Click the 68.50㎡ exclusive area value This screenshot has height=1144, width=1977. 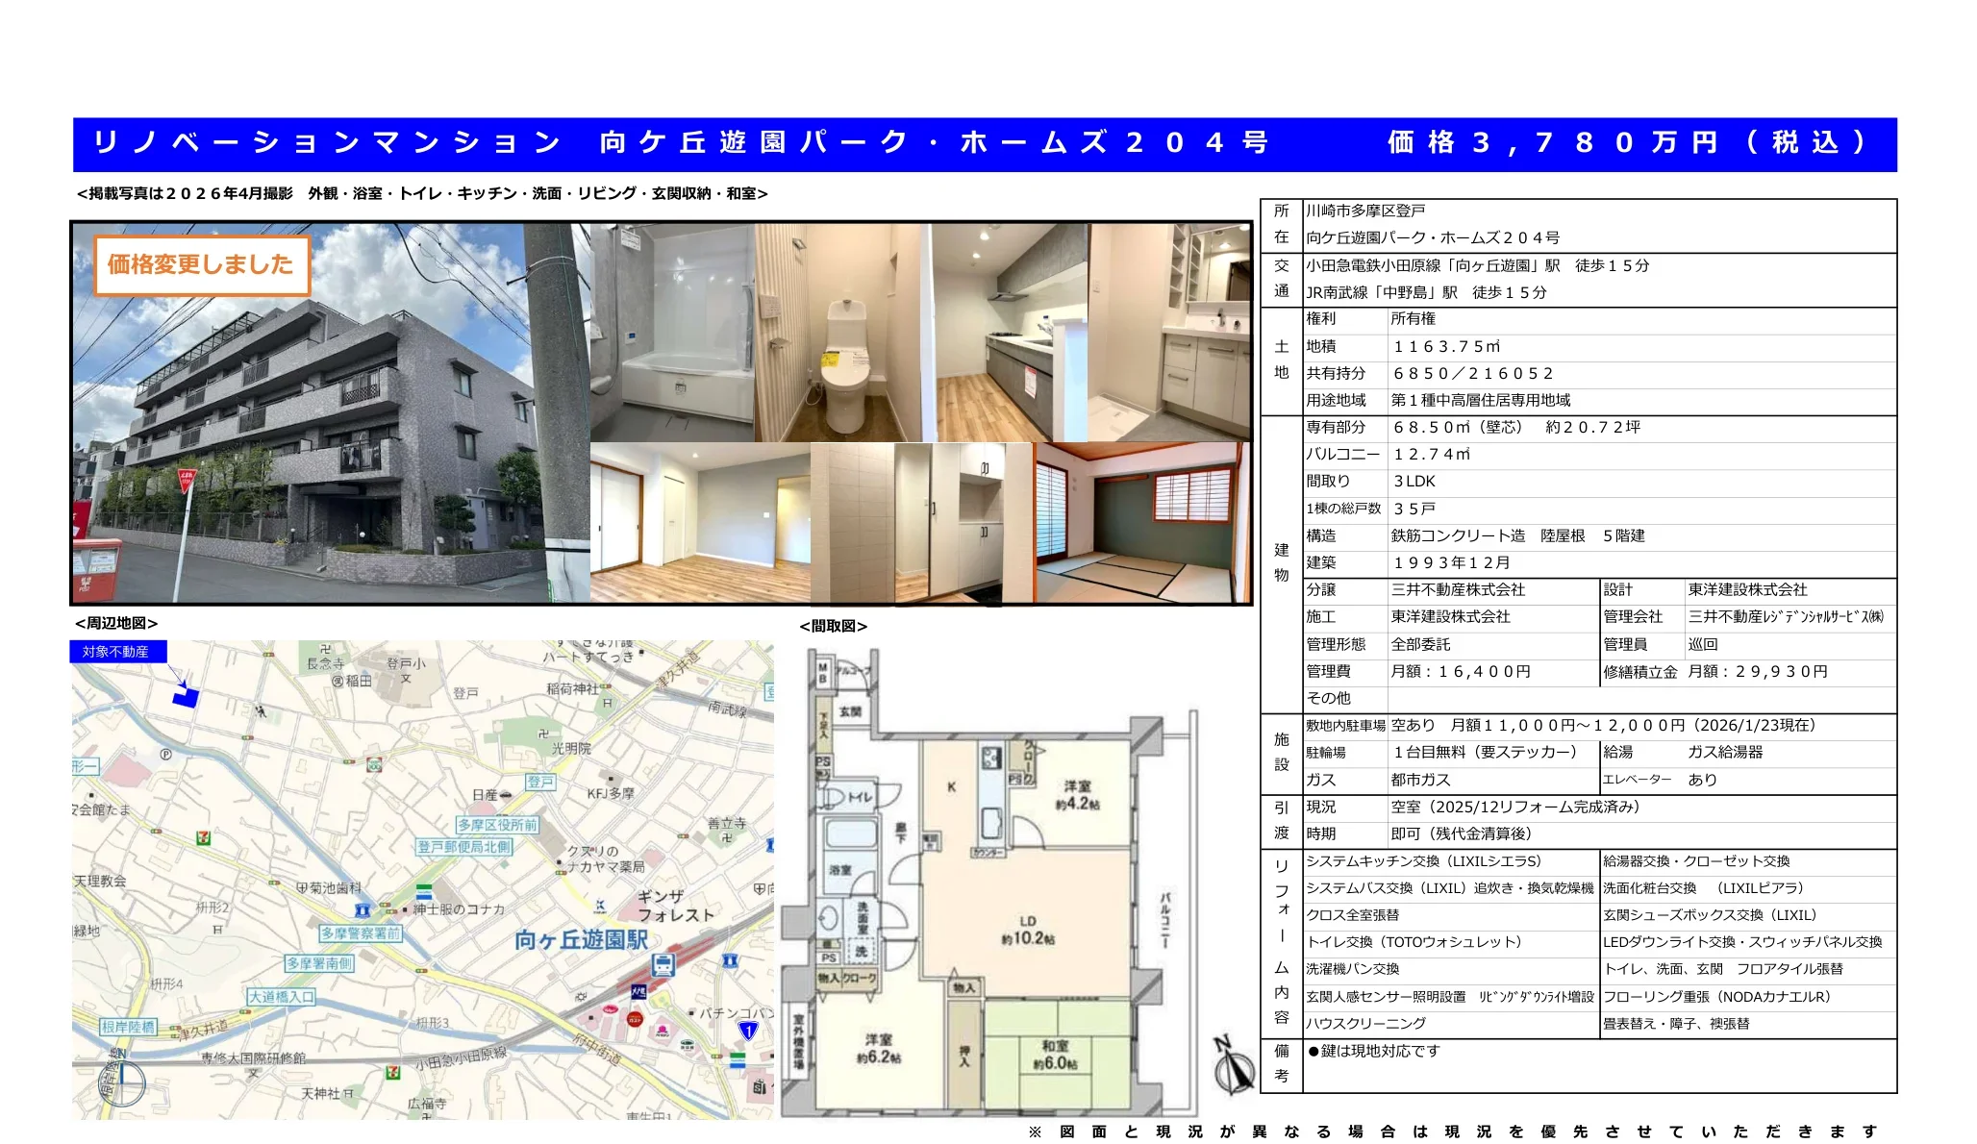point(1457,427)
